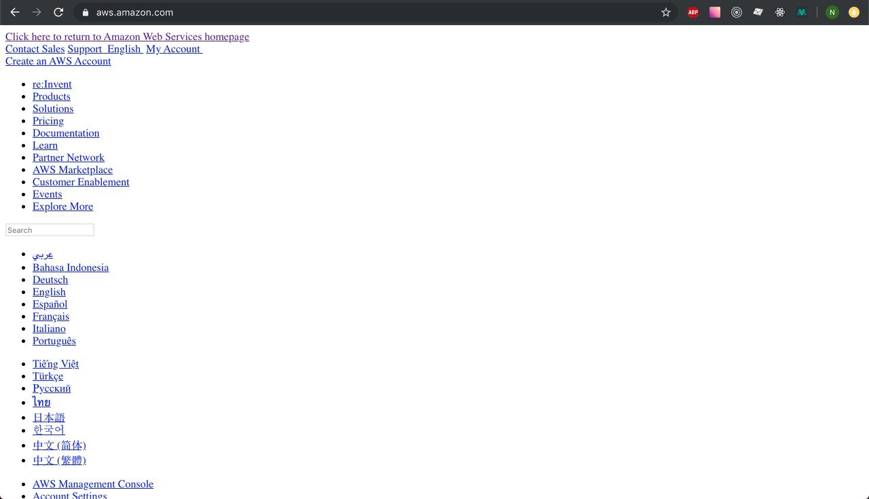Image resolution: width=869 pixels, height=499 pixels.
Task: Open the green N profile avatar
Action: tap(832, 12)
